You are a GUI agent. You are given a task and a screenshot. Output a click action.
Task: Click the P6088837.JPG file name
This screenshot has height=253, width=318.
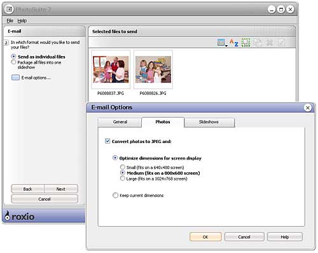(x=111, y=93)
